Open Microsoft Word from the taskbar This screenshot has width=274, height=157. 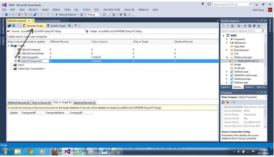(104, 151)
